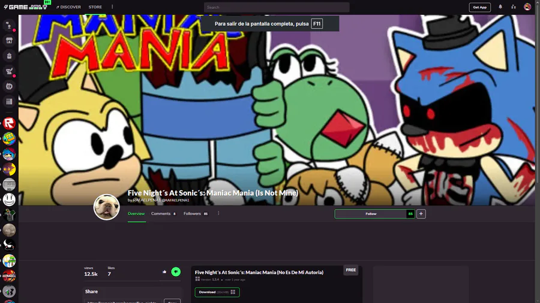Image resolution: width=540 pixels, height=303 pixels.
Task: Open the backpack icon in sidebar
Action: pyautogui.click(x=9, y=56)
